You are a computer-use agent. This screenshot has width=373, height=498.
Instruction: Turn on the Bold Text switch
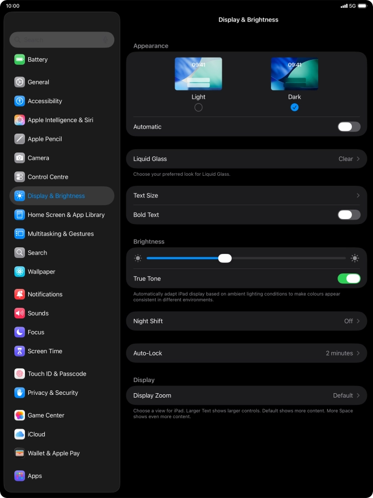pyautogui.click(x=349, y=215)
